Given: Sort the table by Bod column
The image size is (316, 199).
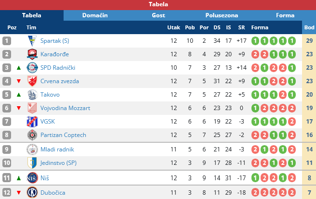Looking at the screenshot, I should pyautogui.click(x=309, y=27).
